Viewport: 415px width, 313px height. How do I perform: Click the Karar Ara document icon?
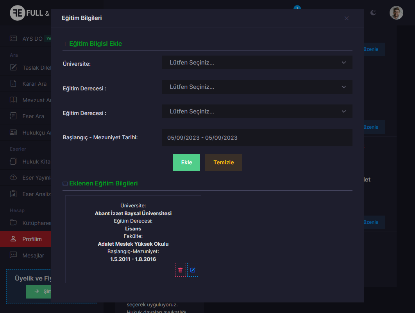pos(14,83)
